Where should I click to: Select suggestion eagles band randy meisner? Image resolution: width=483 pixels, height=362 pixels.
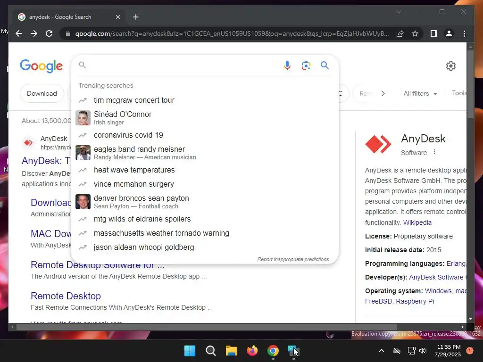[x=205, y=153]
